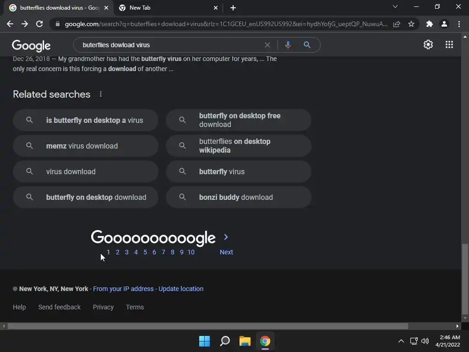Share this page from the address bar
The width and height of the screenshot is (469, 352).
coord(397,24)
